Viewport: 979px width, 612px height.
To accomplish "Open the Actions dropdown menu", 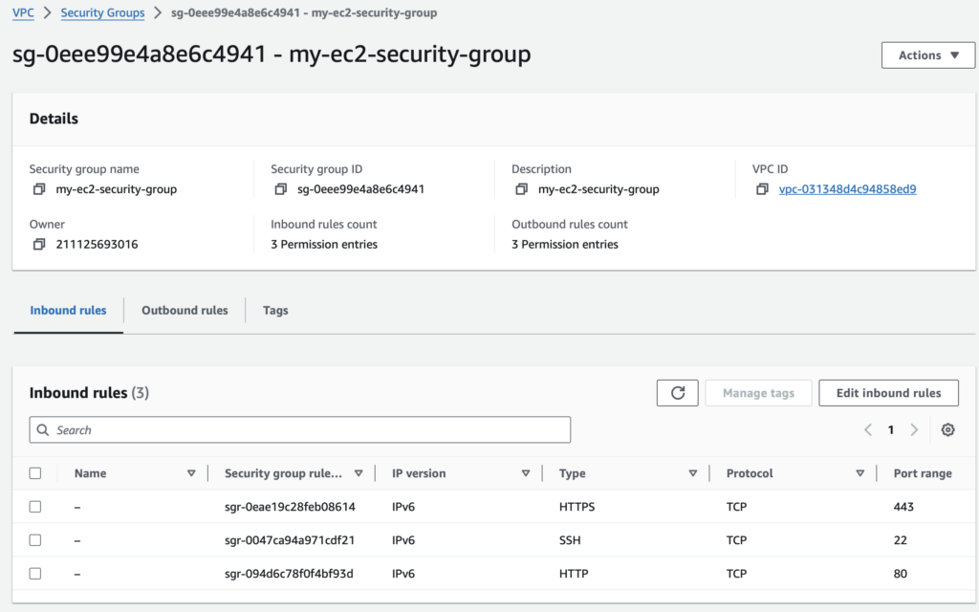I will coord(927,55).
